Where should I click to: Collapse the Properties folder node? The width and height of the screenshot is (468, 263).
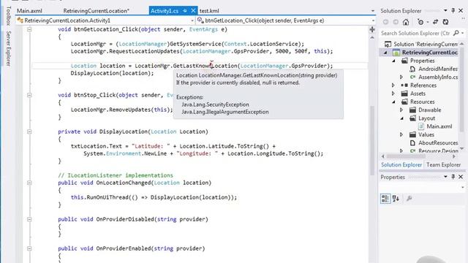pos(393,61)
